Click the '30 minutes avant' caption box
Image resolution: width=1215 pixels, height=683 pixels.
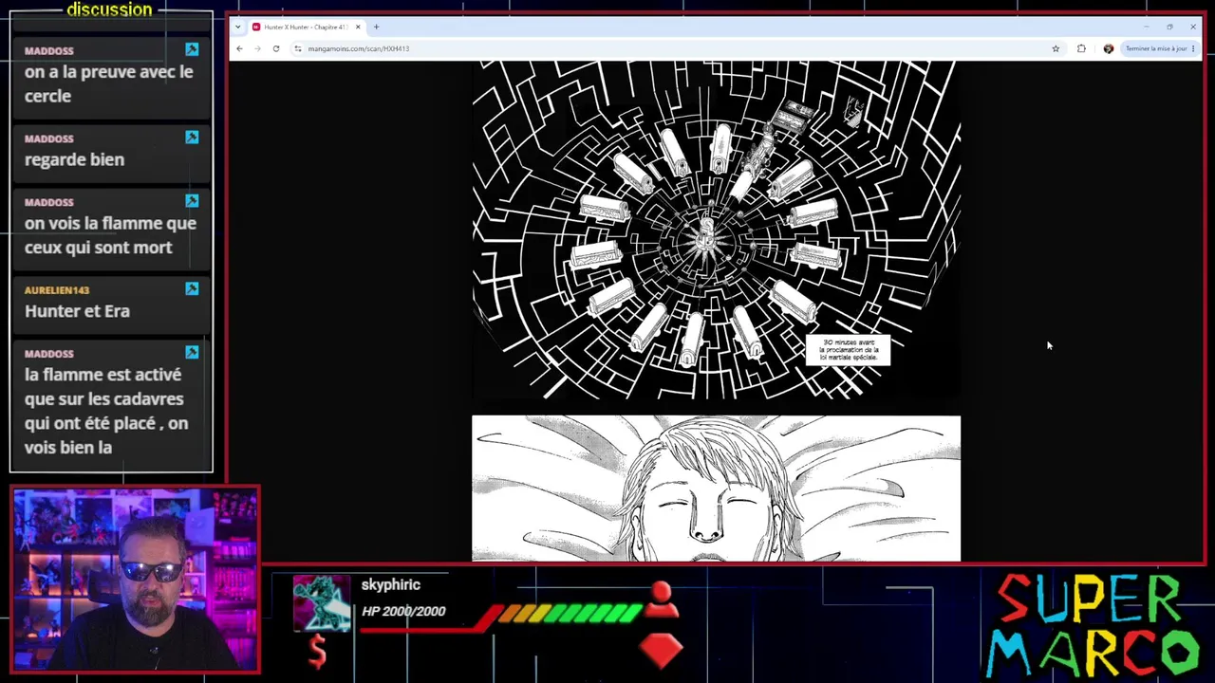click(x=849, y=349)
